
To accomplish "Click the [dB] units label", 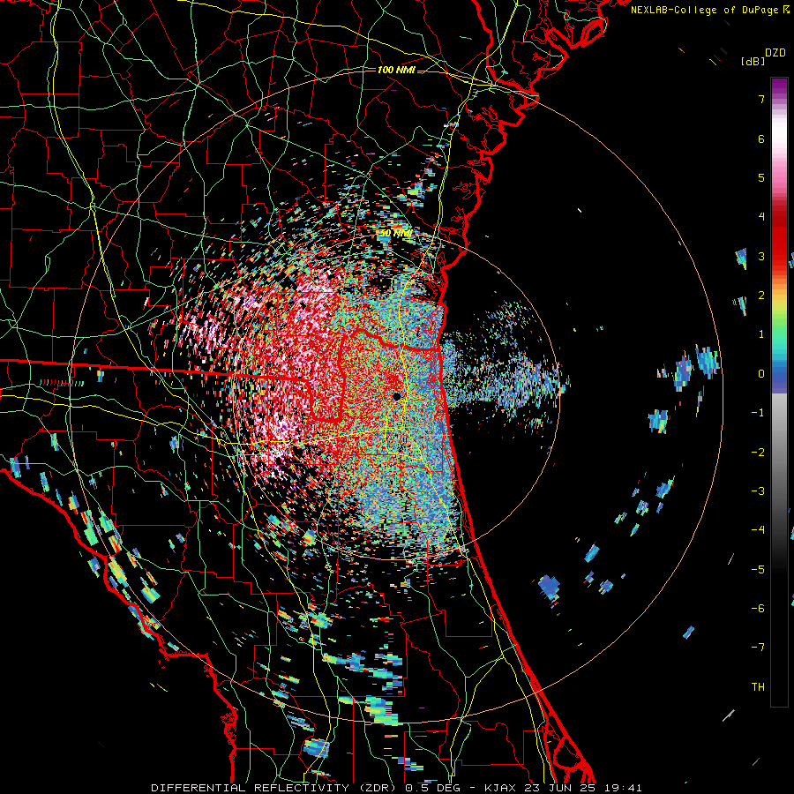I will click(x=753, y=61).
